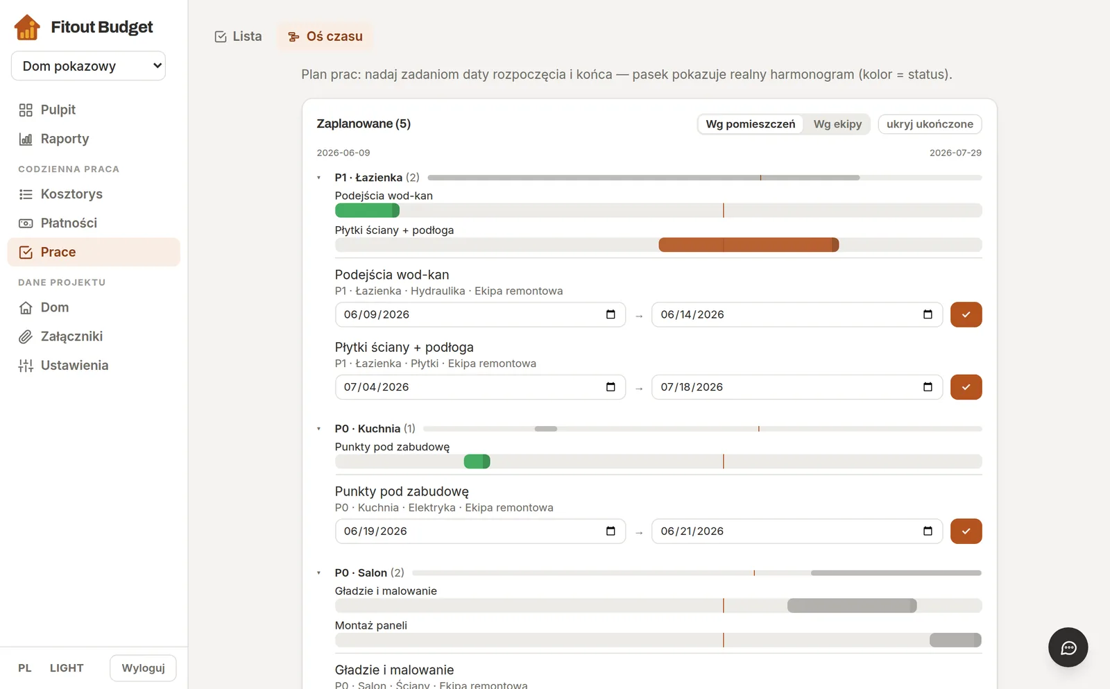Viewport: 1110px width, 689px height.
Task: Open Kosztorys page
Action: [x=94, y=194]
